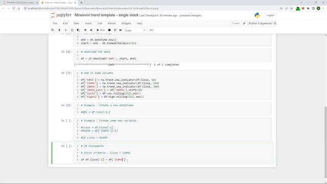
Task: Restart kernel and run all cells icon
Action: pos(121,30)
